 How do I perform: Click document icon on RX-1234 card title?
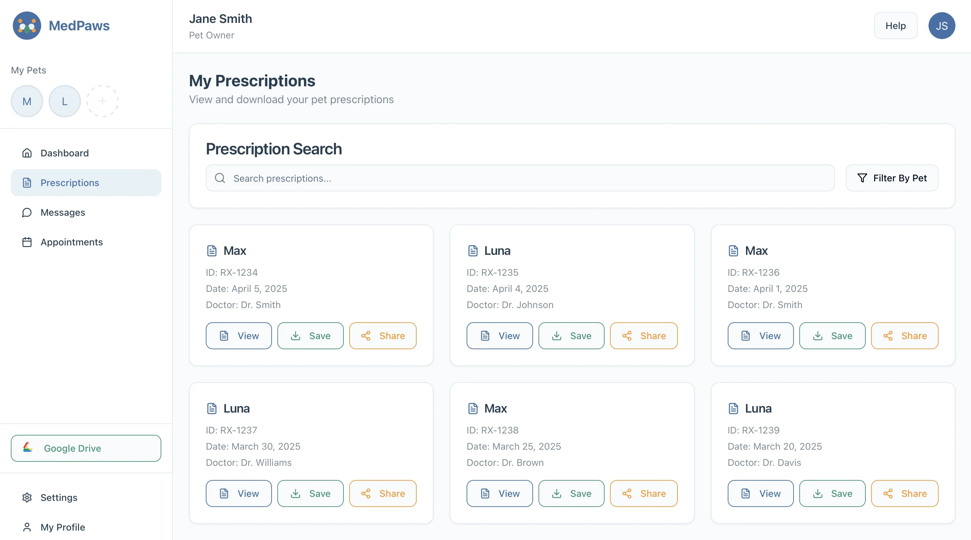coord(212,250)
